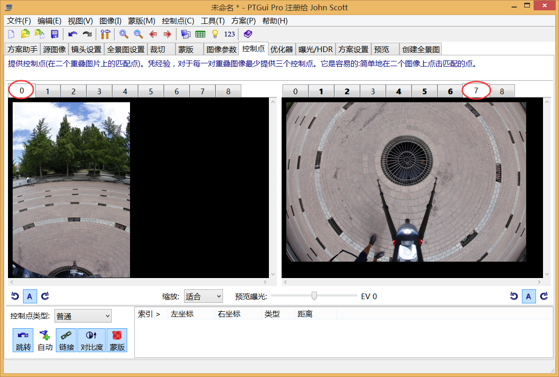Open the 控制点(C) menu
This screenshot has width=559, height=377.
point(178,21)
